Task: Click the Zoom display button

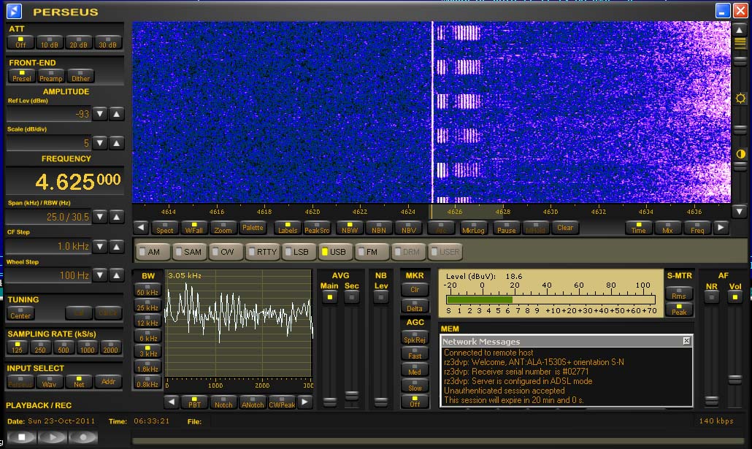Action: click(x=223, y=228)
